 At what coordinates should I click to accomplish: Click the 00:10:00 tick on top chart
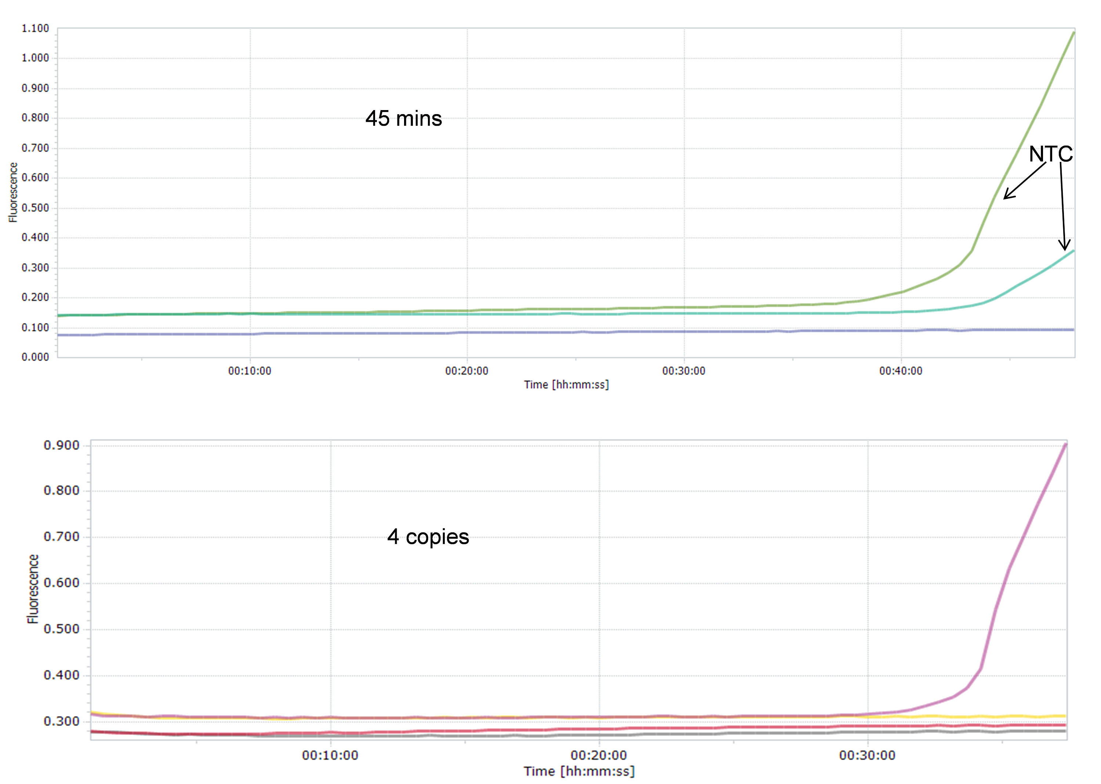point(250,371)
